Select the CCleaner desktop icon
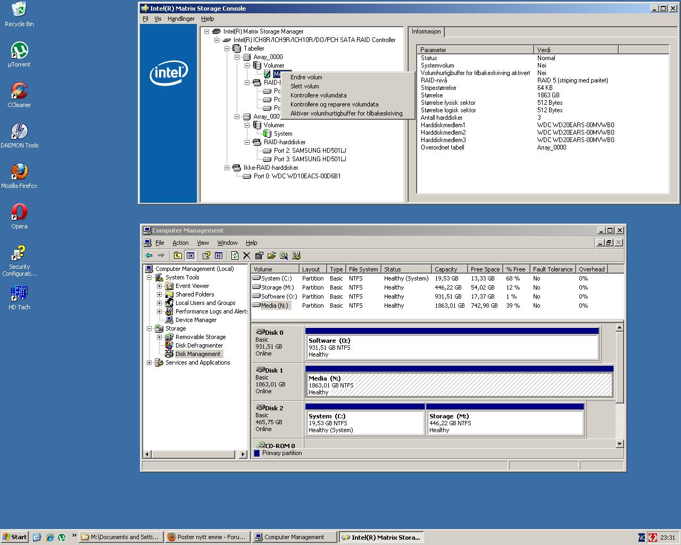681x545 pixels. point(19,95)
